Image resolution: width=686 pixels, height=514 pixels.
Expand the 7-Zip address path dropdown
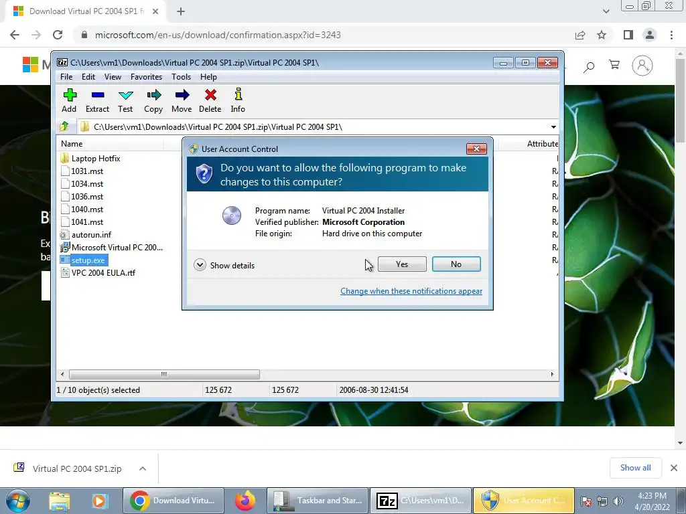553,126
